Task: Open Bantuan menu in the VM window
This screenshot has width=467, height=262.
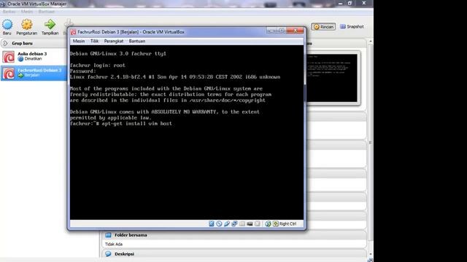Action: pyautogui.click(x=137, y=41)
